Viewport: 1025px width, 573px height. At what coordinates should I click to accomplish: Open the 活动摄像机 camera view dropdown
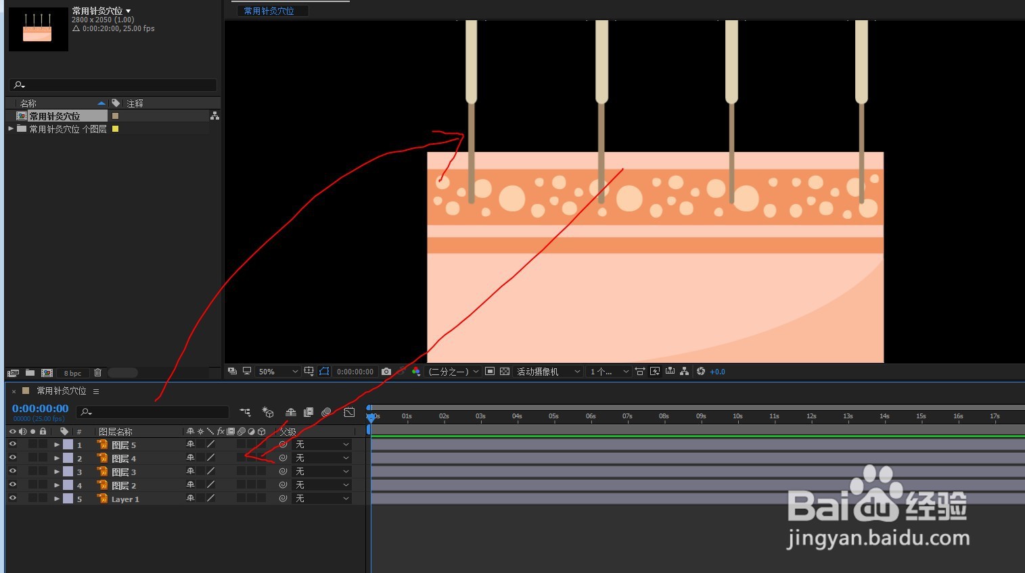548,372
